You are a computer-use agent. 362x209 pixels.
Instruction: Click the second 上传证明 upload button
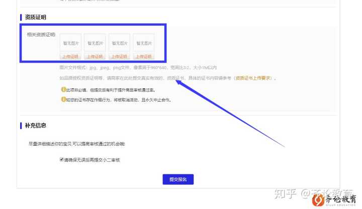tap(95, 57)
